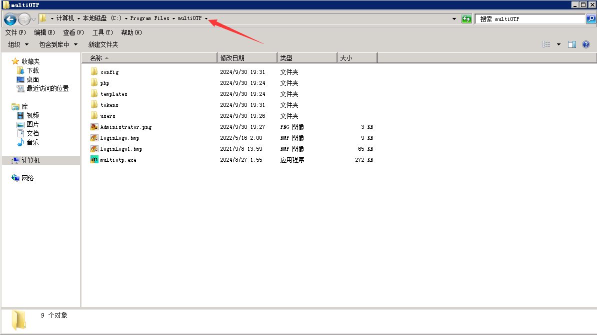Sort by the 类型 column header

tap(307, 58)
